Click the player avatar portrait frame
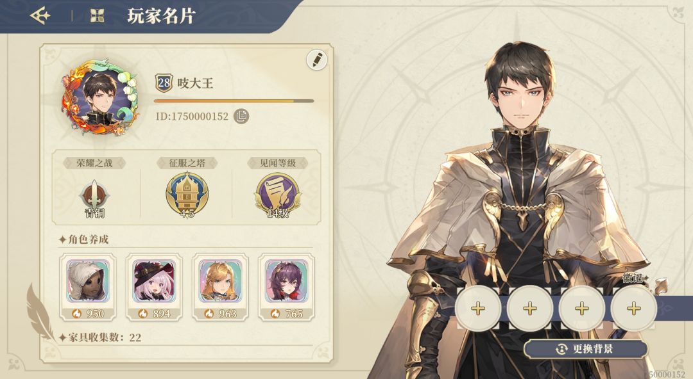The width and height of the screenshot is (693, 379). pyautogui.click(x=100, y=97)
